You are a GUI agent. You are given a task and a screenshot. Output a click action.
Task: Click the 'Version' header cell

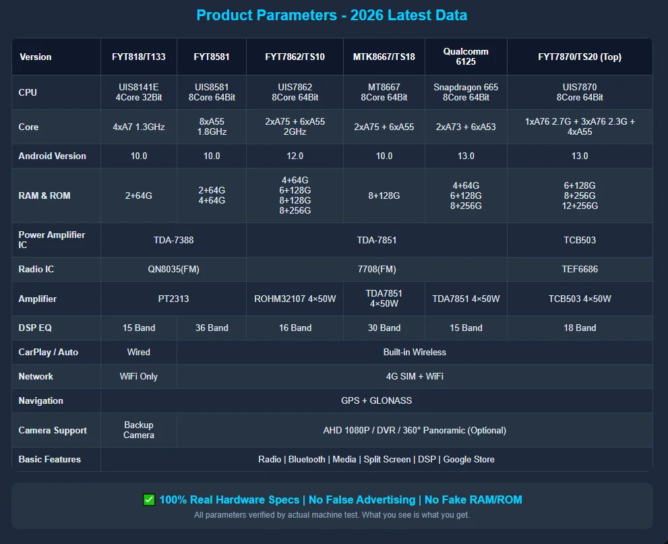pyautogui.click(x=56, y=57)
